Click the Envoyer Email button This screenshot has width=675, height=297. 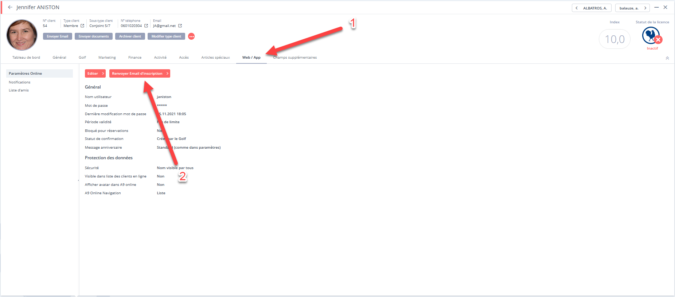pos(57,36)
